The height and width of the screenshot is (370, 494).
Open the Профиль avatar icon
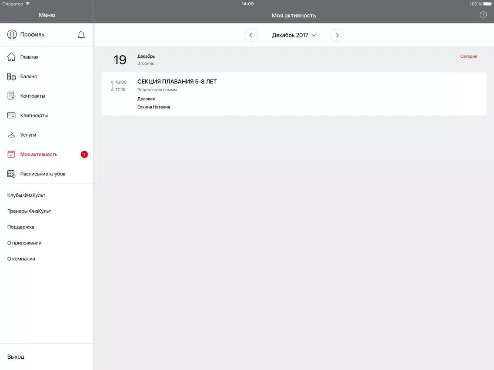tap(12, 35)
